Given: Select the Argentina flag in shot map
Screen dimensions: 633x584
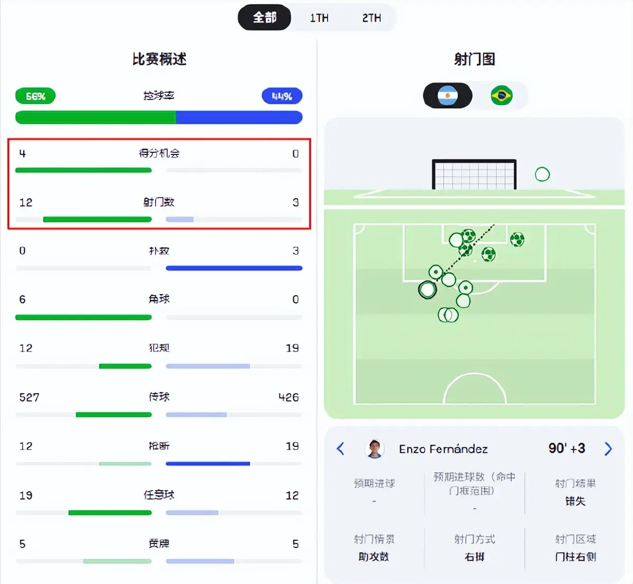Looking at the screenshot, I should [x=447, y=96].
